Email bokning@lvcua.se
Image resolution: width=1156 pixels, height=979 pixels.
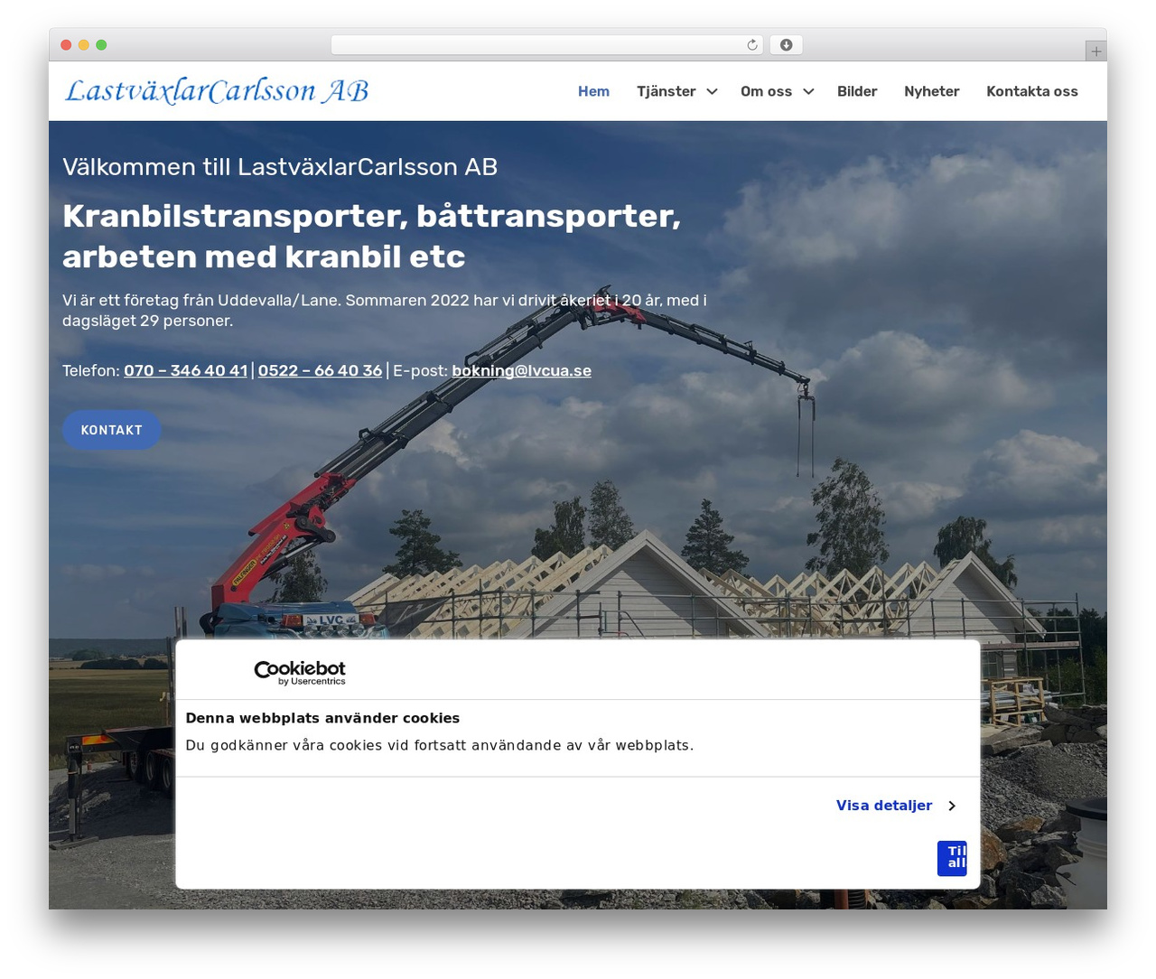point(522,370)
